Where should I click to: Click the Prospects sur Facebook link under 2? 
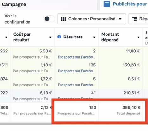(x=76, y=57)
